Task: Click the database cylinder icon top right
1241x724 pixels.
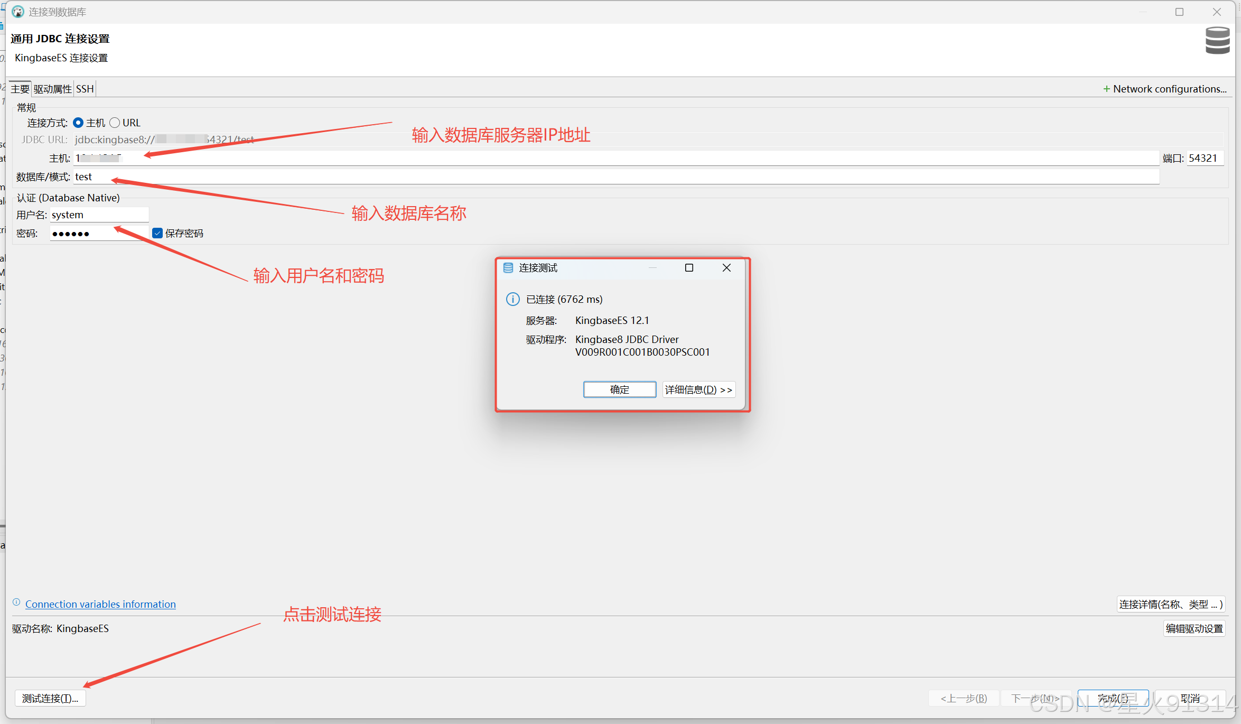Action: (1217, 41)
